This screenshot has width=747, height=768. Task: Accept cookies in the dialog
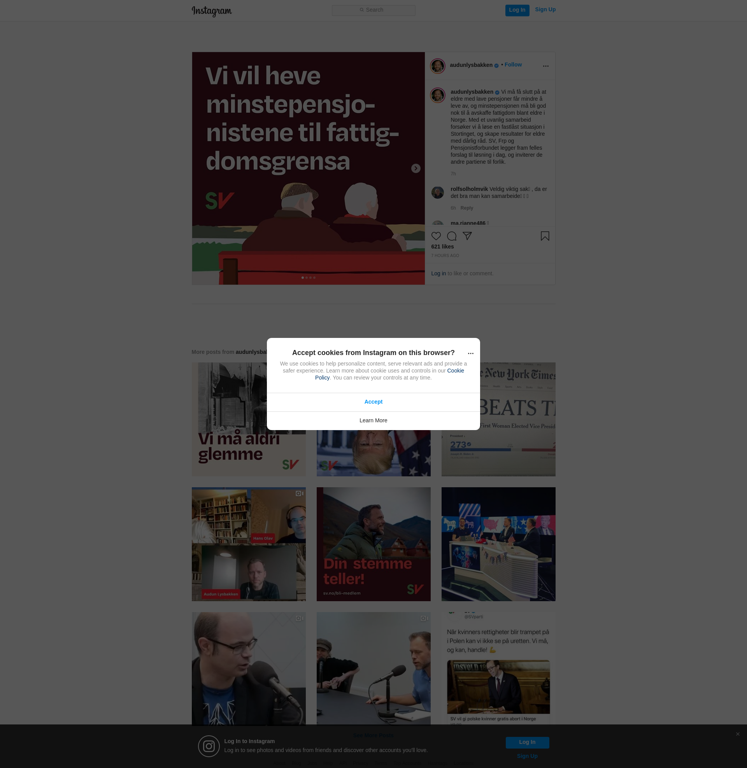[373, 402]
